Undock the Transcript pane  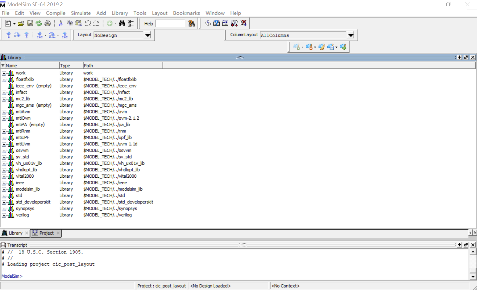click(466, 245)
